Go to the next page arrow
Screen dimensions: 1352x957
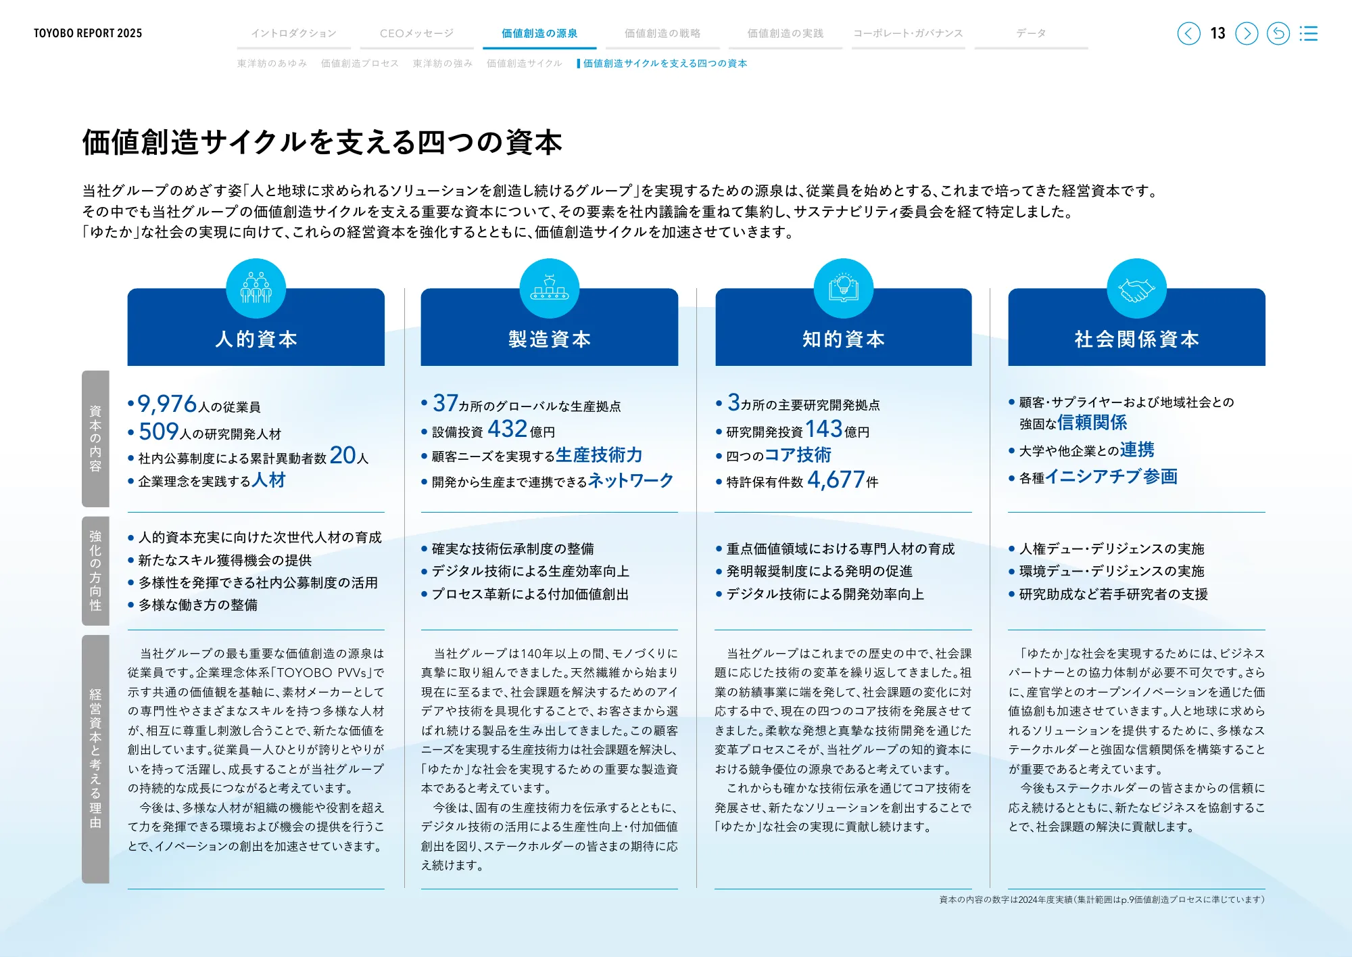[x=1247, y=33]
